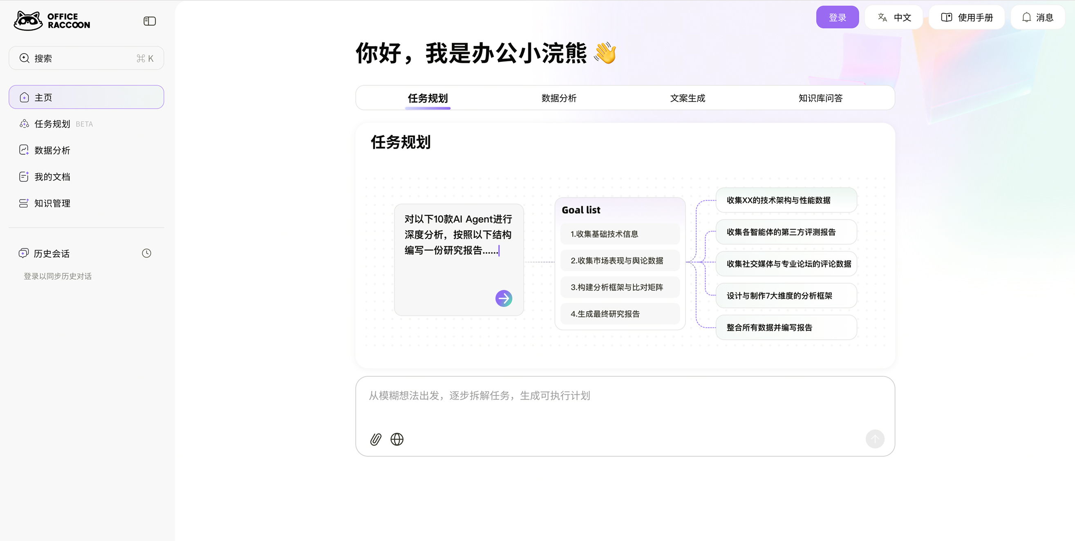1075x541 pixels.
Task: Click the clock icon next to 历史会话
Action: coord(146,253)
